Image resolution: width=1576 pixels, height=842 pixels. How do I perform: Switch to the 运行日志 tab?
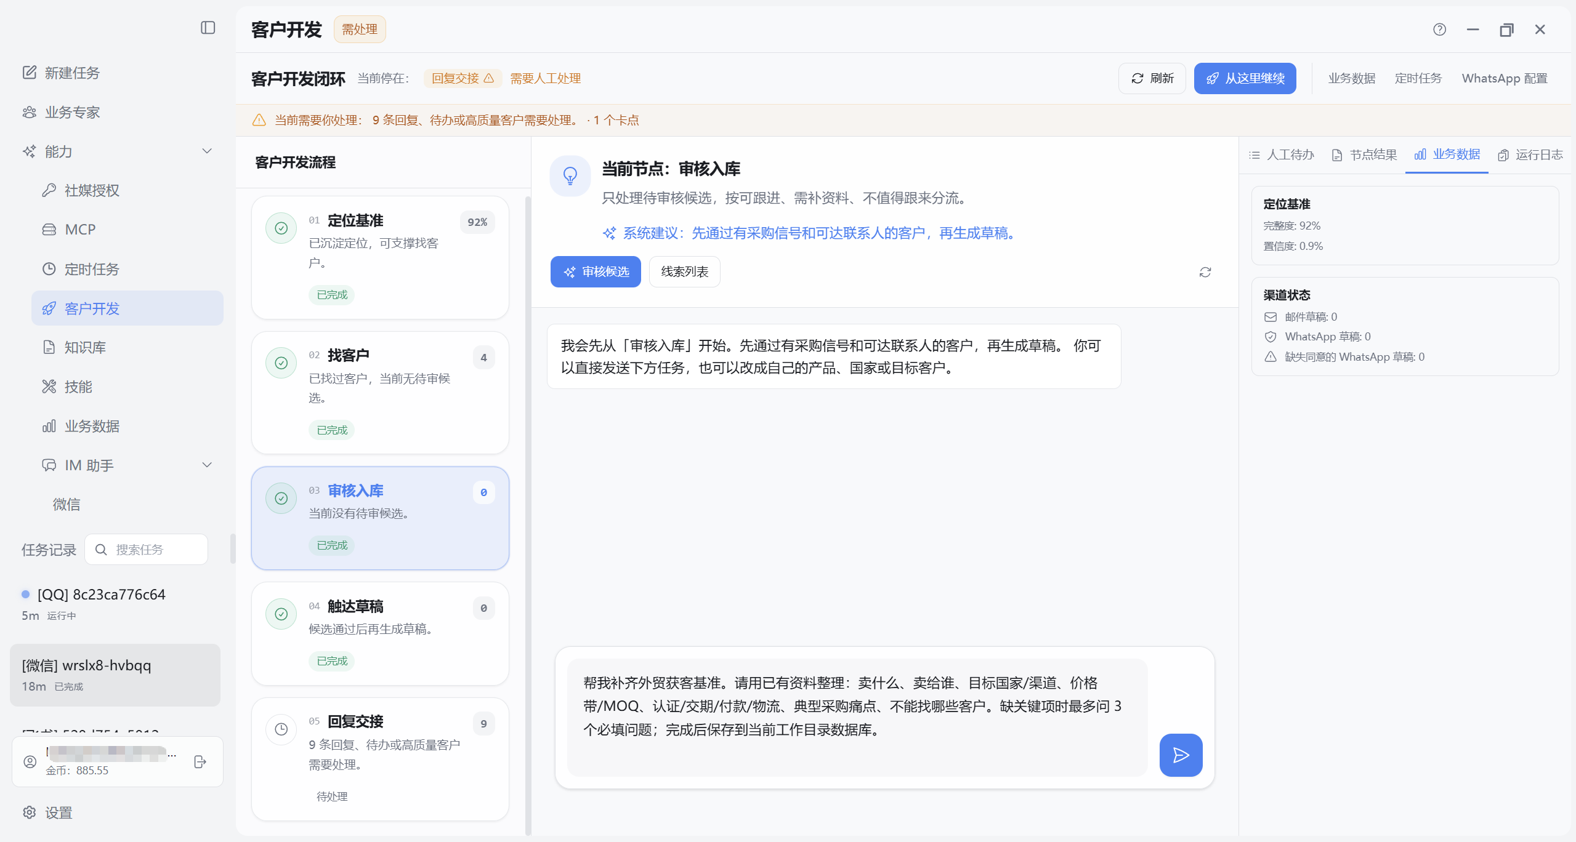click(x=1530, y=154)
